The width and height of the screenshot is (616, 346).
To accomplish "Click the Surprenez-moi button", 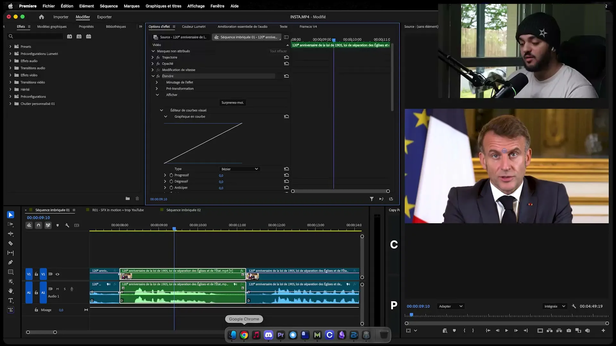I will pos(233,103).
